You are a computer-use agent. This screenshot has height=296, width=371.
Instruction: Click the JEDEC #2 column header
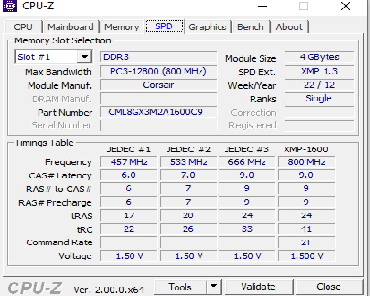(x=188, y=149)
